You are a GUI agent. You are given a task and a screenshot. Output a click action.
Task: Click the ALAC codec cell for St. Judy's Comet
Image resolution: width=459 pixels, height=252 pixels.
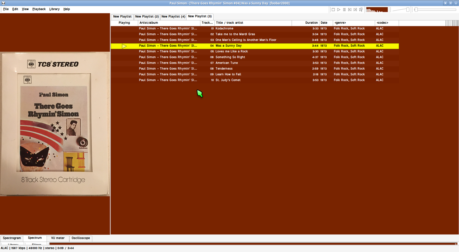[x=380, y=80]
